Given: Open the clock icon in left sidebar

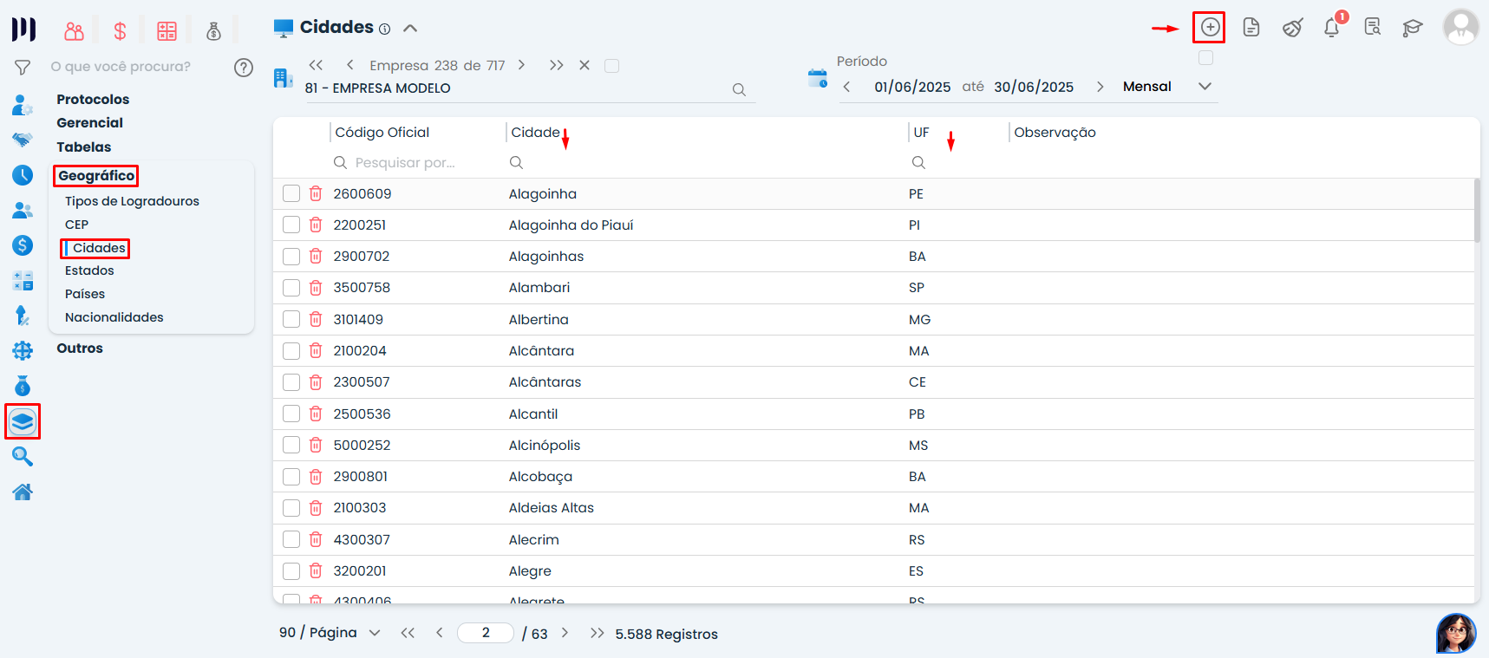Looking at the screenshot, I should 23,175.
